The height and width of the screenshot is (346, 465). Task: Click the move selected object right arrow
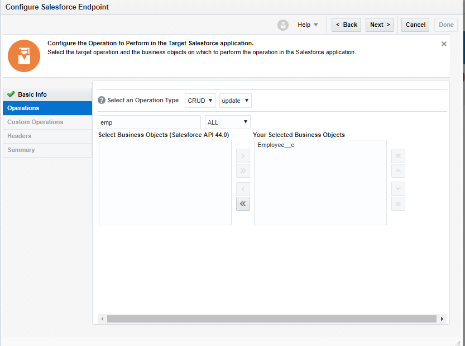point(243,156)
